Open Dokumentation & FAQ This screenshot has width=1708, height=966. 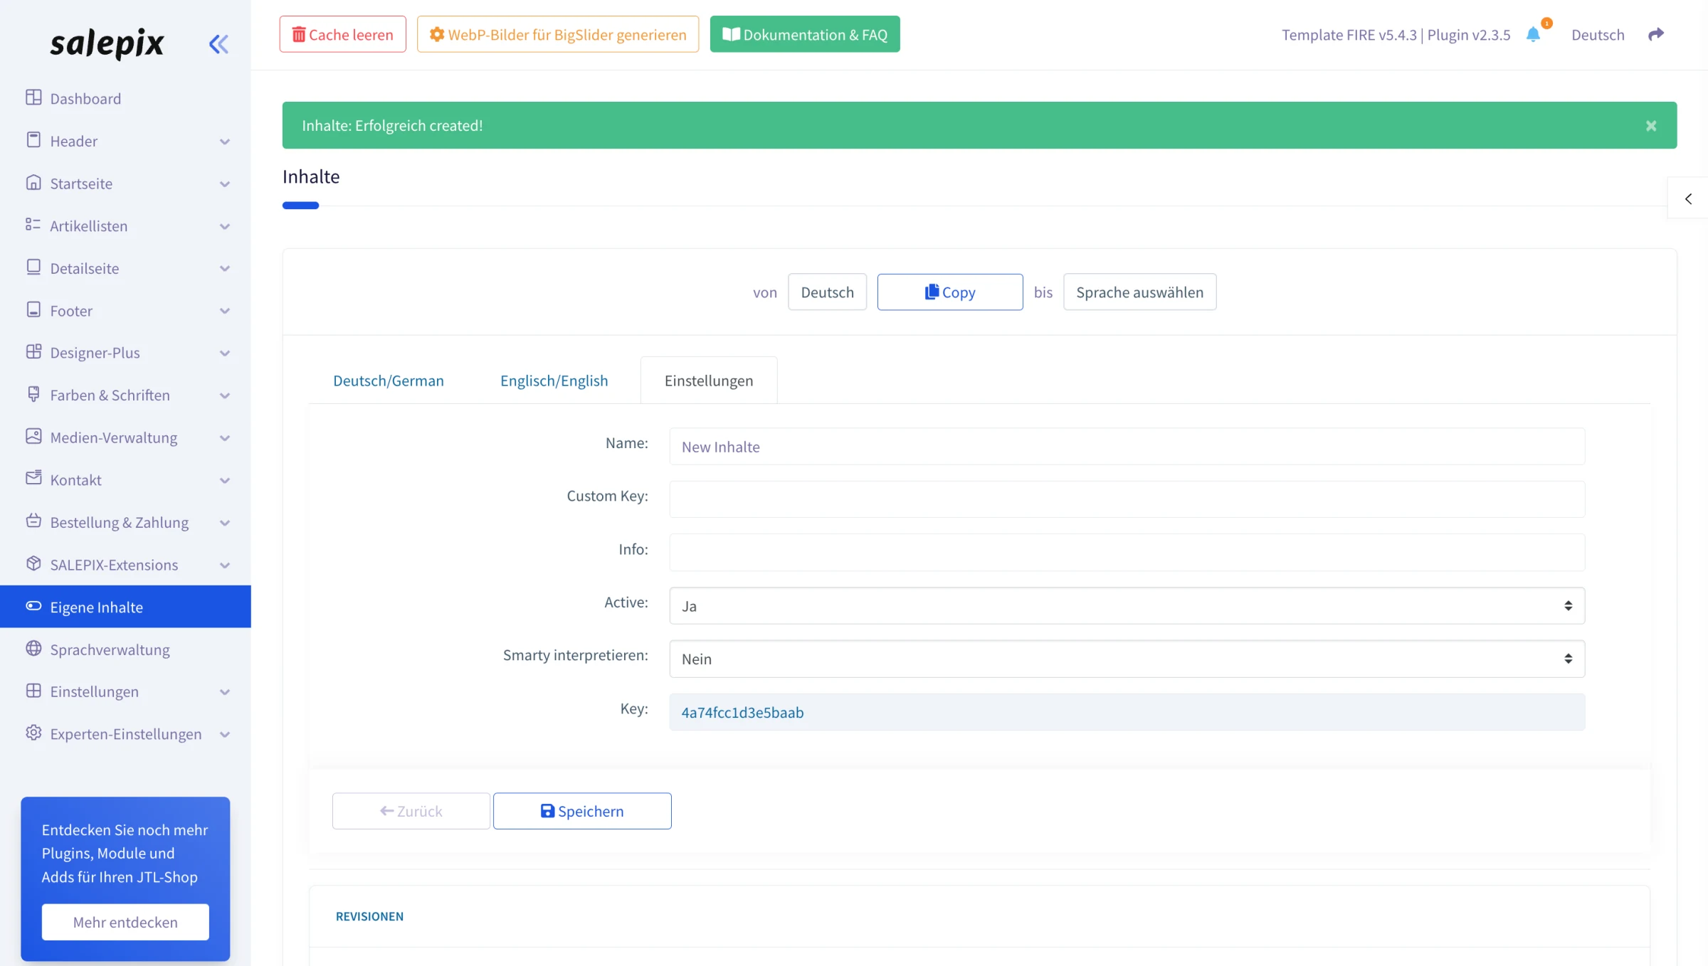[x=805, y=34]
